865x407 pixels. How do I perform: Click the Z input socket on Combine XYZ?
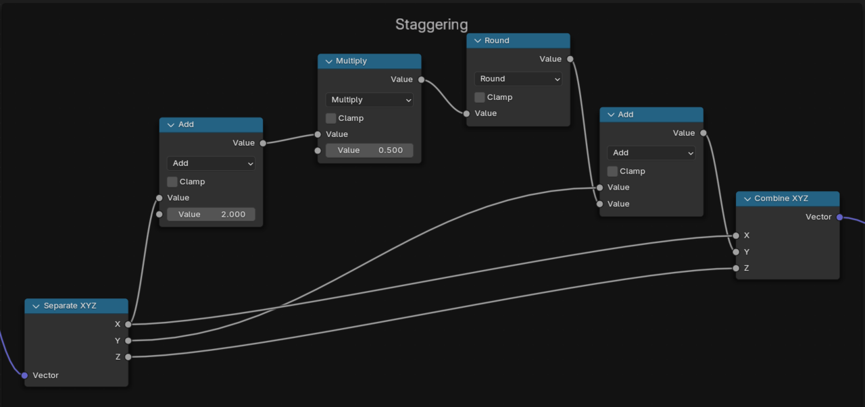[x=736, y=268]
